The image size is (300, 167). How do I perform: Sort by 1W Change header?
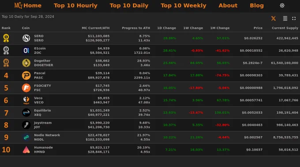(193, 28)
